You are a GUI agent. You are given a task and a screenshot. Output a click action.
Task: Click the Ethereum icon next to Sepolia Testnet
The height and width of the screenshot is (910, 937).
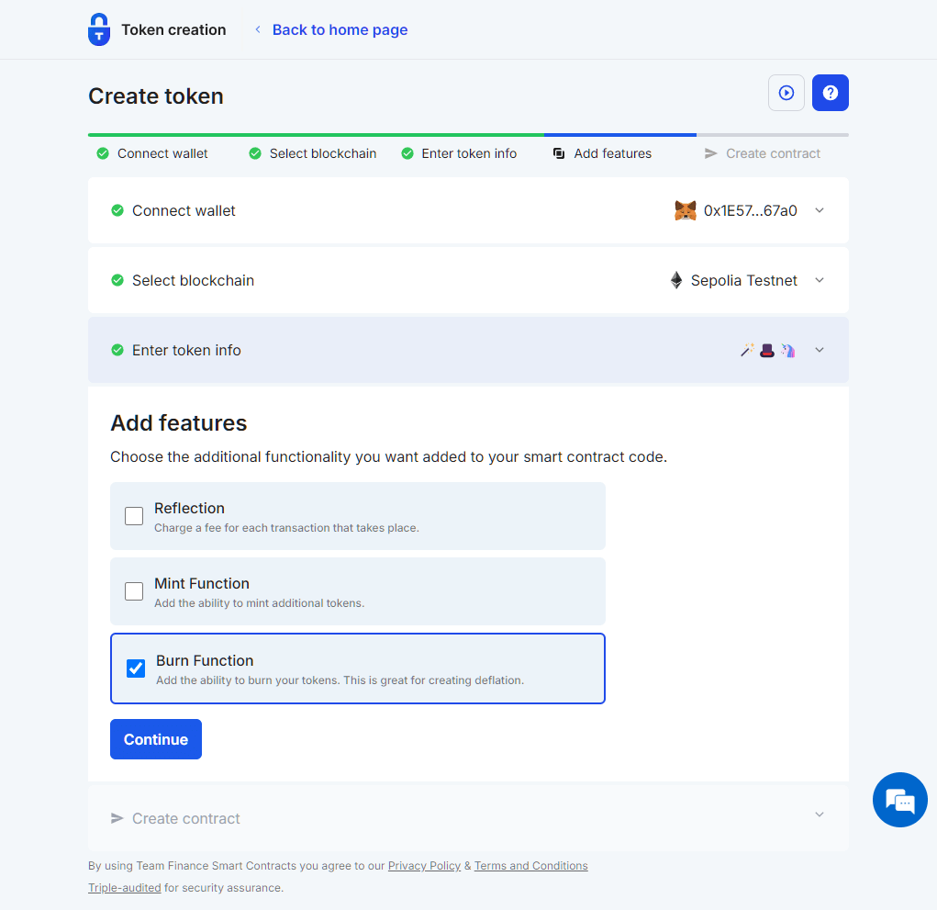tap(676, 280)
